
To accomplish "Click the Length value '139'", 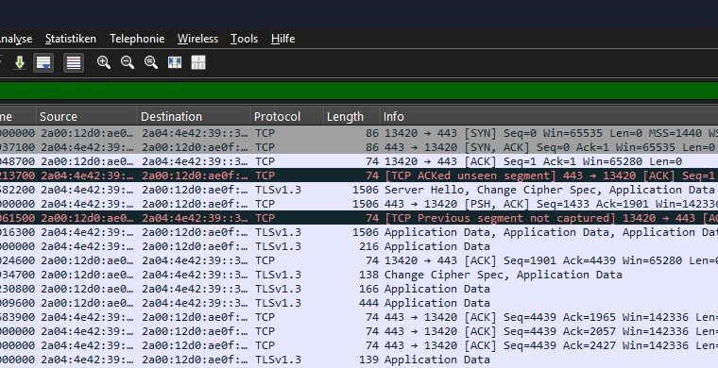I will 368,360.
